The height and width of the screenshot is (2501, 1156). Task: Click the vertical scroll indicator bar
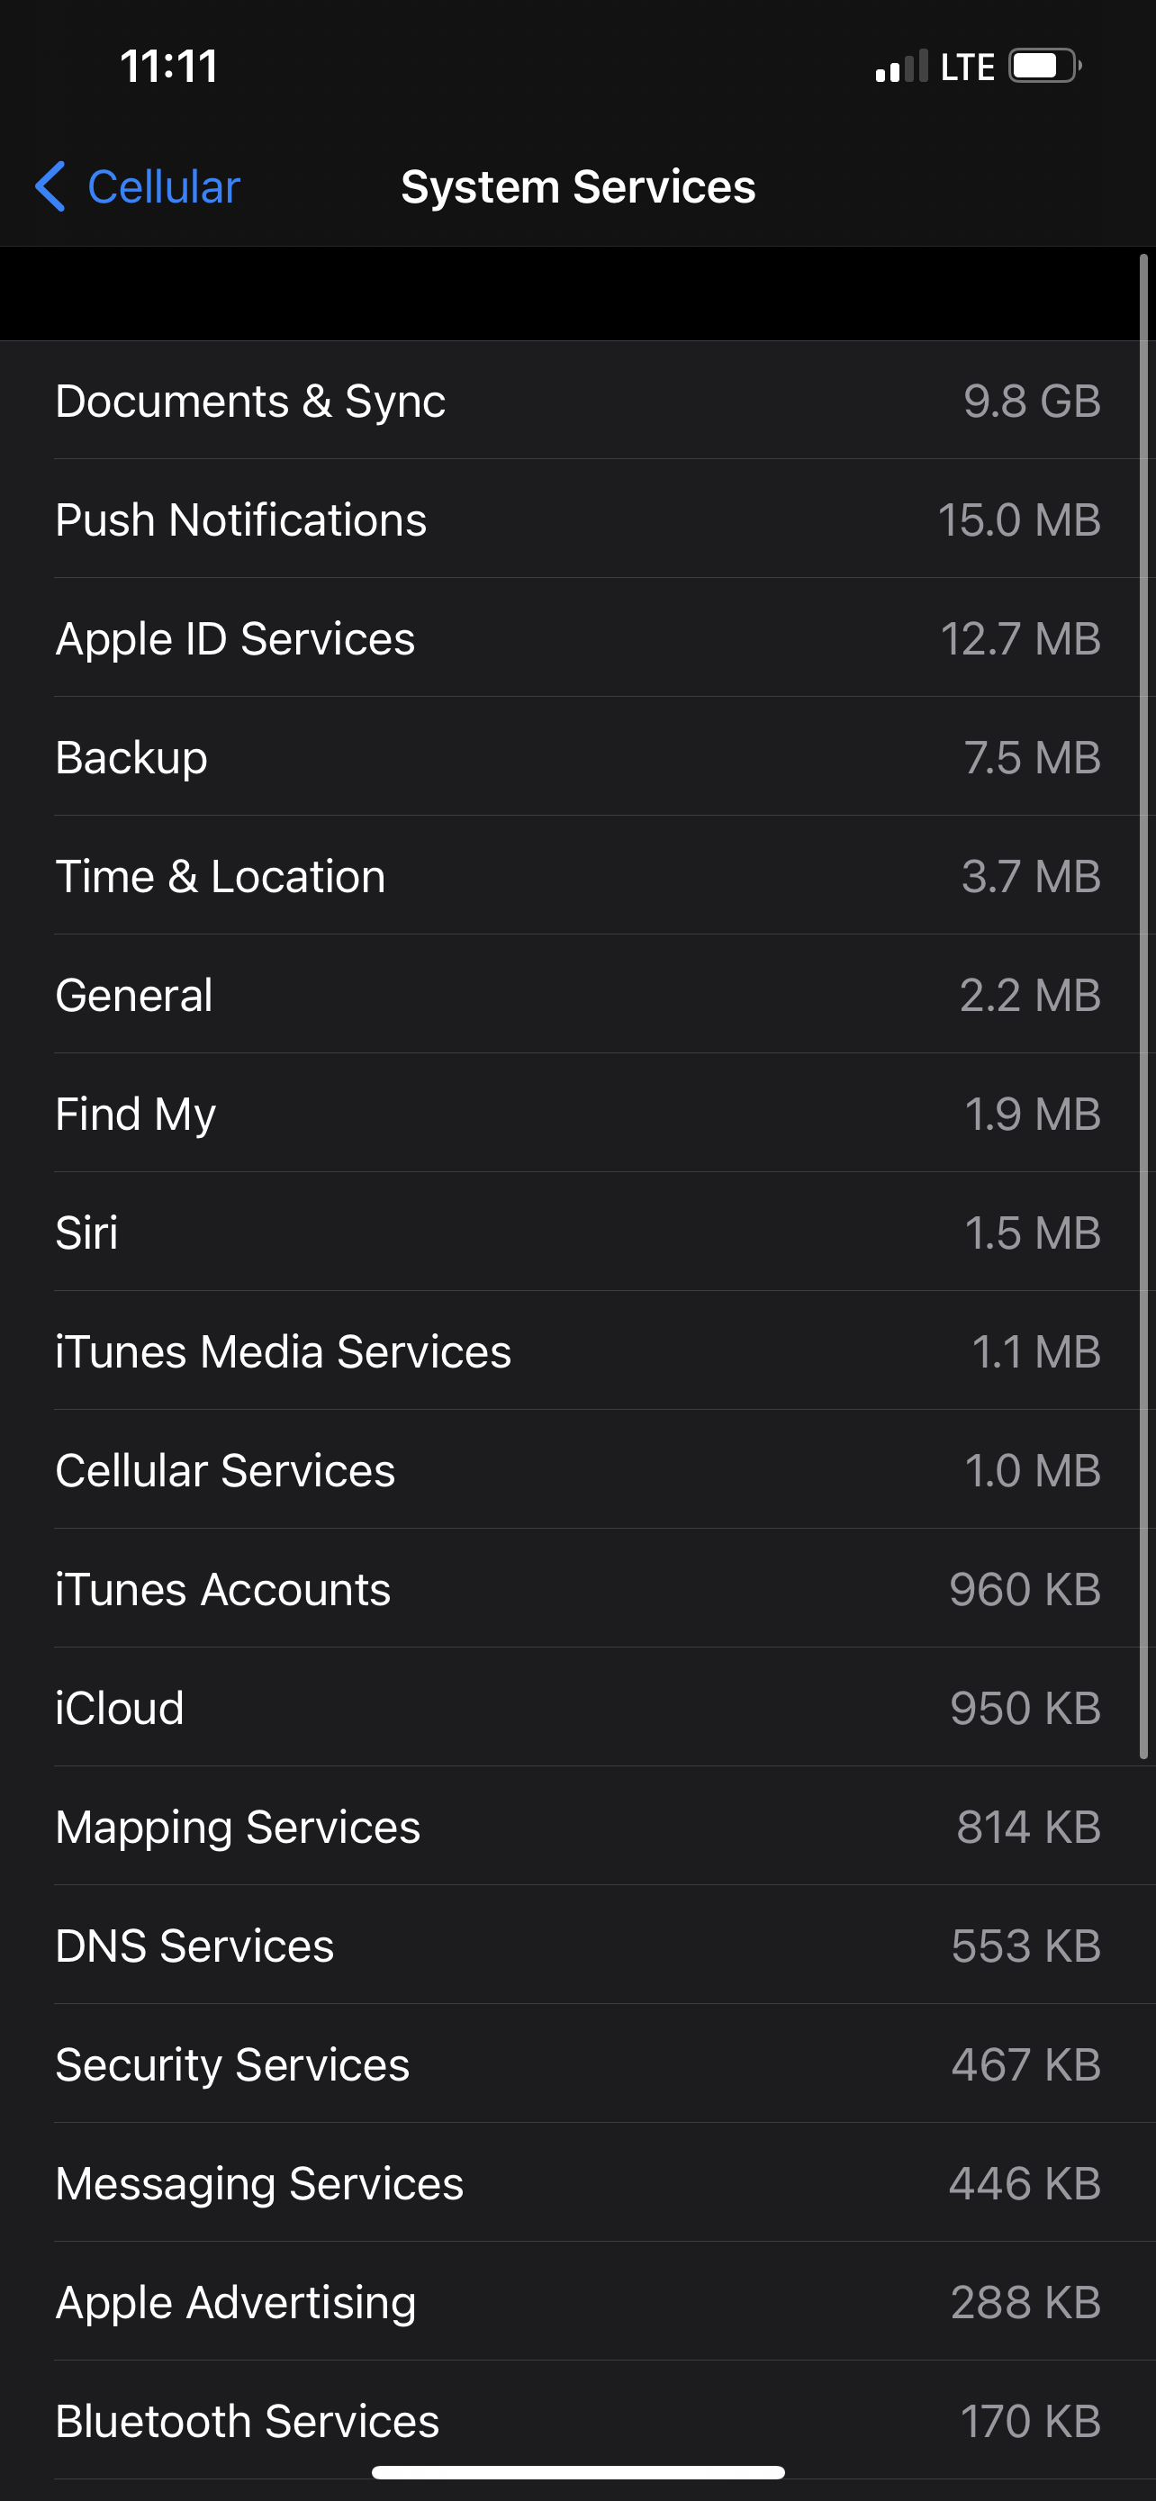point(1144,1006)
